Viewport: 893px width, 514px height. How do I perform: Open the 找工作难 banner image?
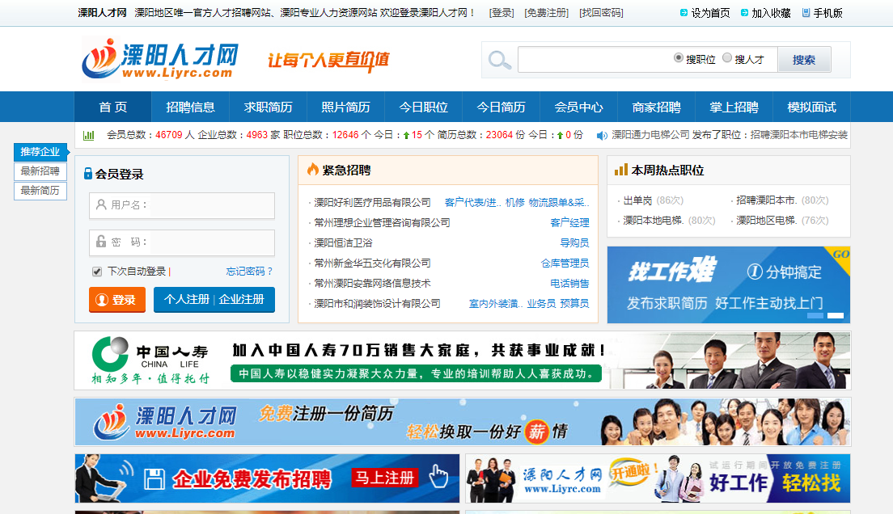(x=729, y=284)
